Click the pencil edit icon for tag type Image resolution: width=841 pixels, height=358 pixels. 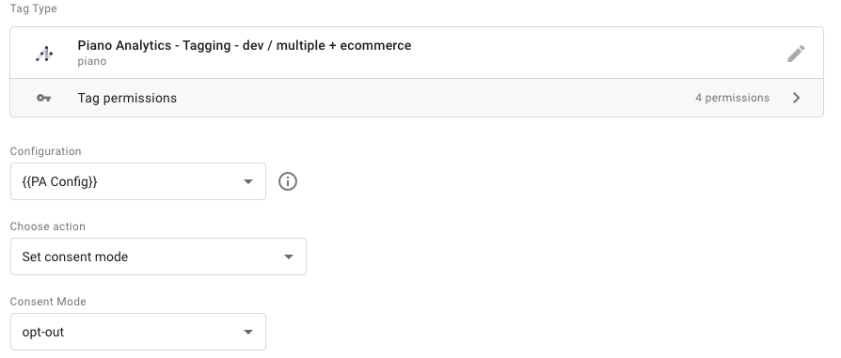[x=796, y=54]
